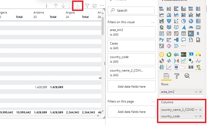Open get more visuals ellipsis

184,46
